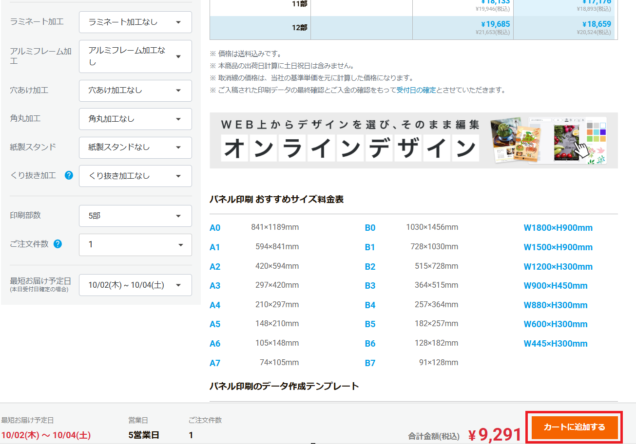
Task: Expand the アルミフレーム加工 dropdown
Action: (x=135, y=56)
